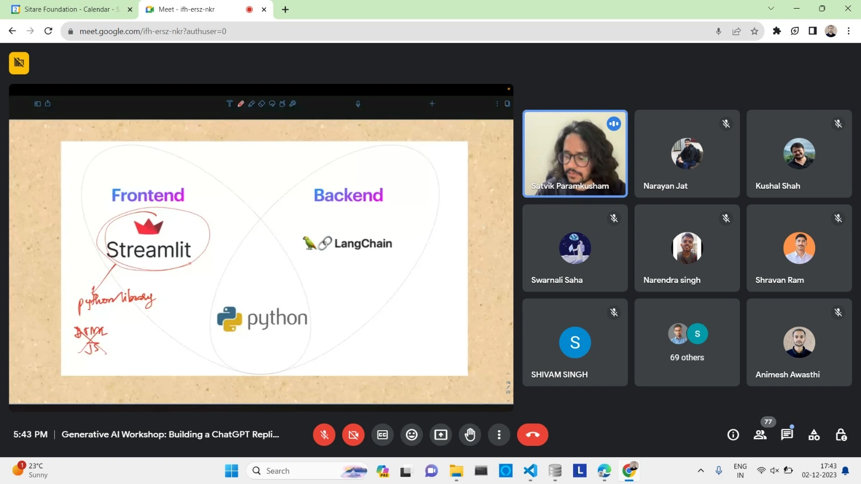Open host controls lock icon

841,435
